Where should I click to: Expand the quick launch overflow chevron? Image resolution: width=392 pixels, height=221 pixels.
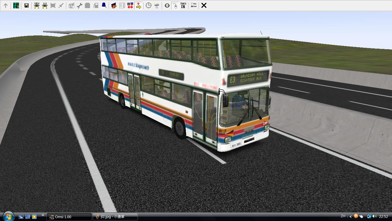(43, 215)
